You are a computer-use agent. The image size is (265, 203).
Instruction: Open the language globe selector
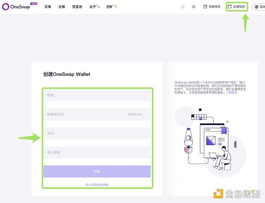coord(258,7)
